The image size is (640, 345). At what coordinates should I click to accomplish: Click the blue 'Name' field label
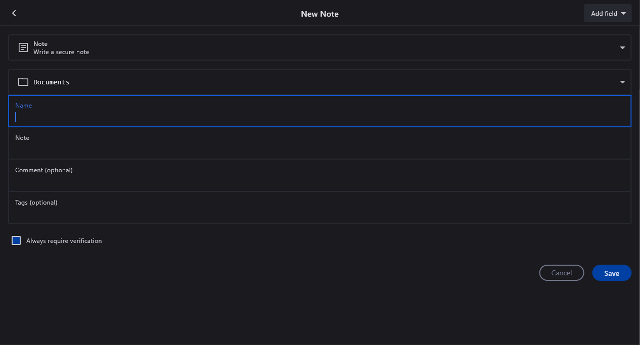(x=23, y=106)
